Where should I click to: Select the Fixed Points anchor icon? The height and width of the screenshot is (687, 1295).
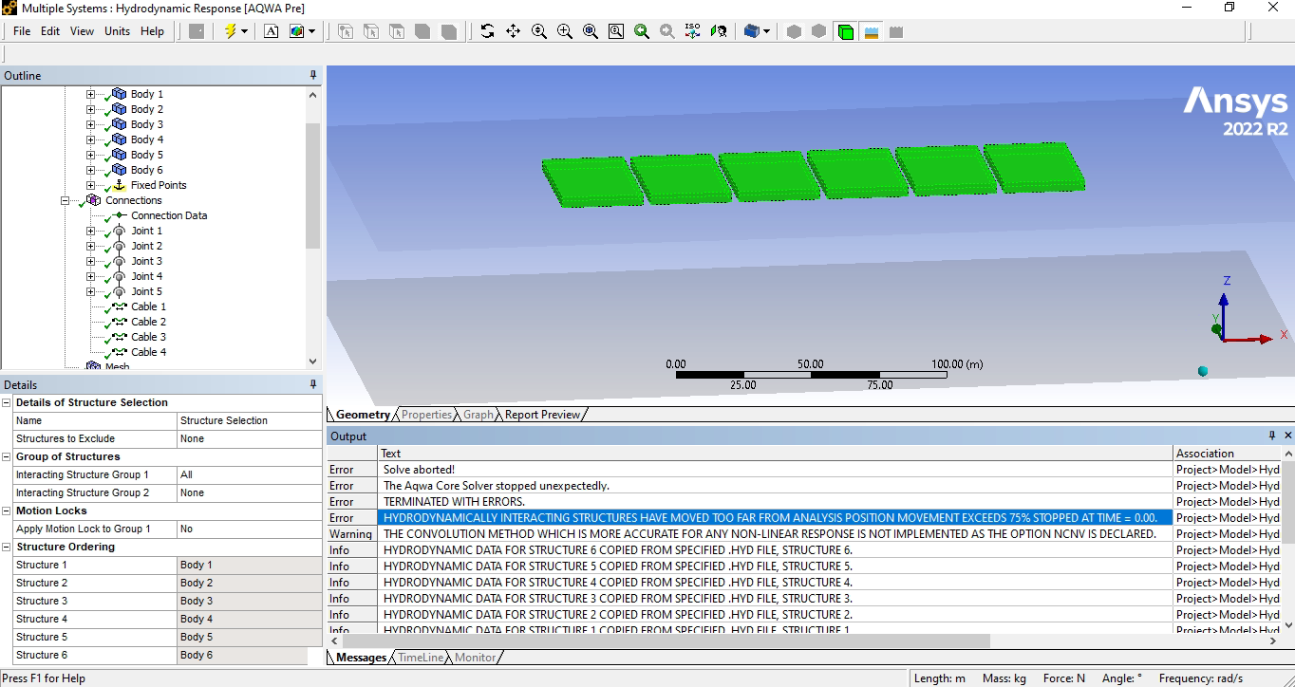pos(120,185)
